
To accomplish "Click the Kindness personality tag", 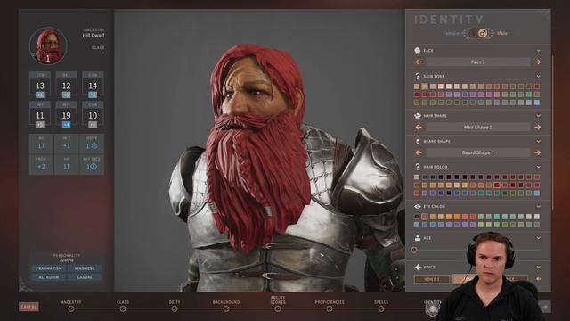I will coord(85,268).
